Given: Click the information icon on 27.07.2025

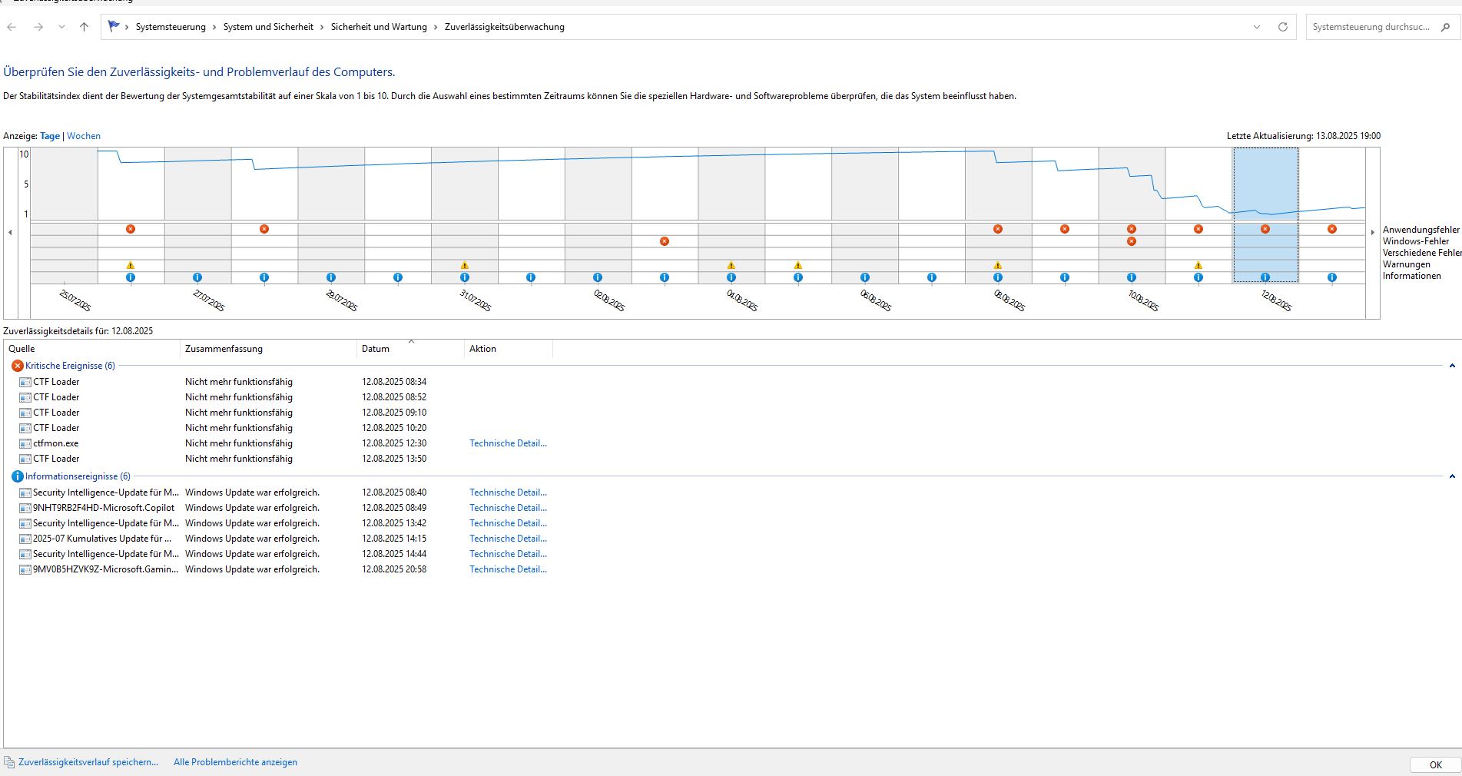Looking at the screenshot, I should pos(197,277).
